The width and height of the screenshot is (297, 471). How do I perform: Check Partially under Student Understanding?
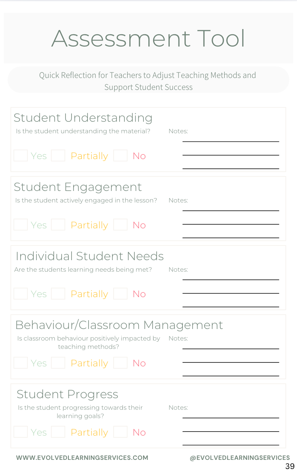(x=58, y=156)
